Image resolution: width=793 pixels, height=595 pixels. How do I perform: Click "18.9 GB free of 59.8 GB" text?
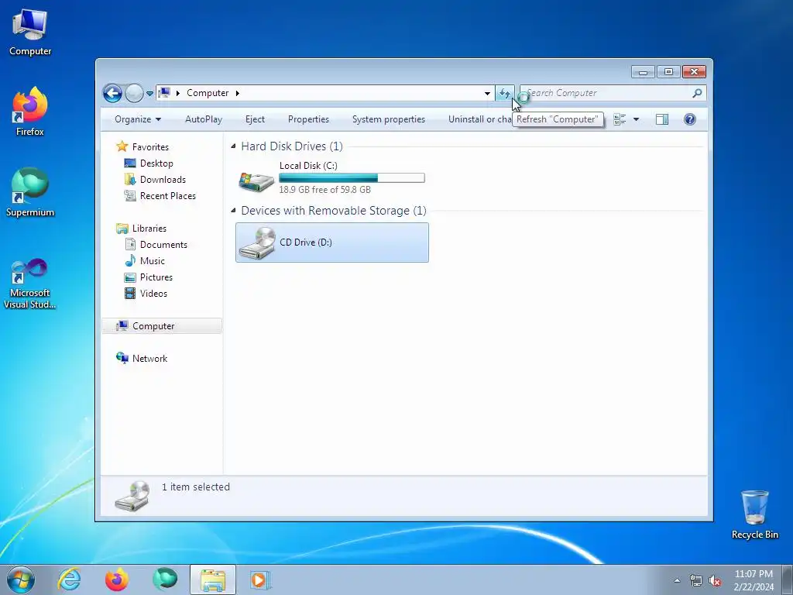(324, 190)
